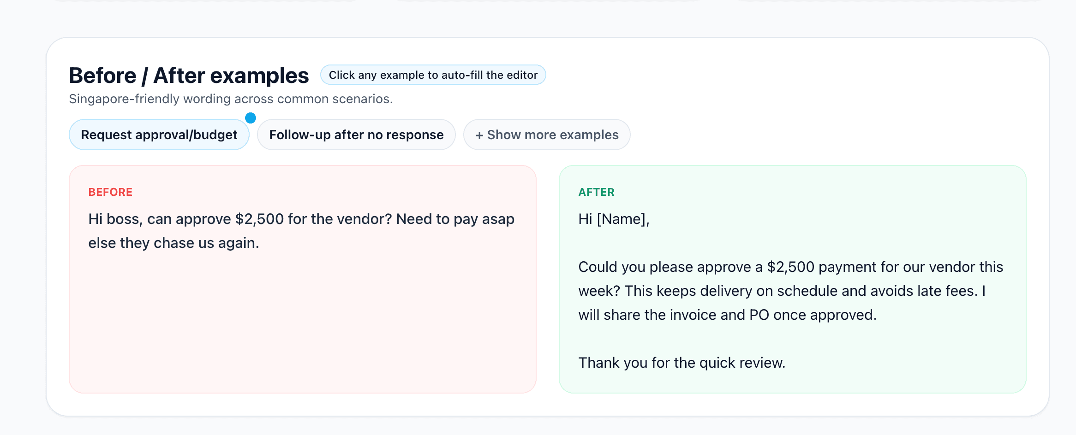
Task: Click the auto-fill editor hint badge
Action: (433, 74)
